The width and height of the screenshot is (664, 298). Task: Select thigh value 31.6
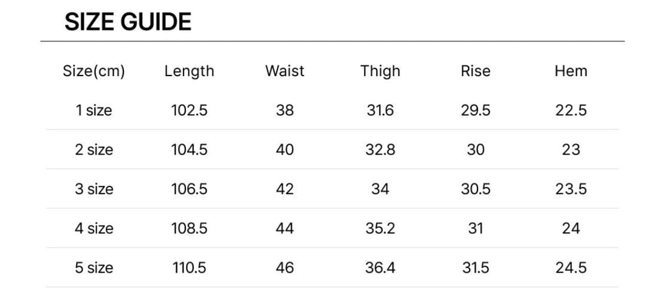[x=380, y=110]
